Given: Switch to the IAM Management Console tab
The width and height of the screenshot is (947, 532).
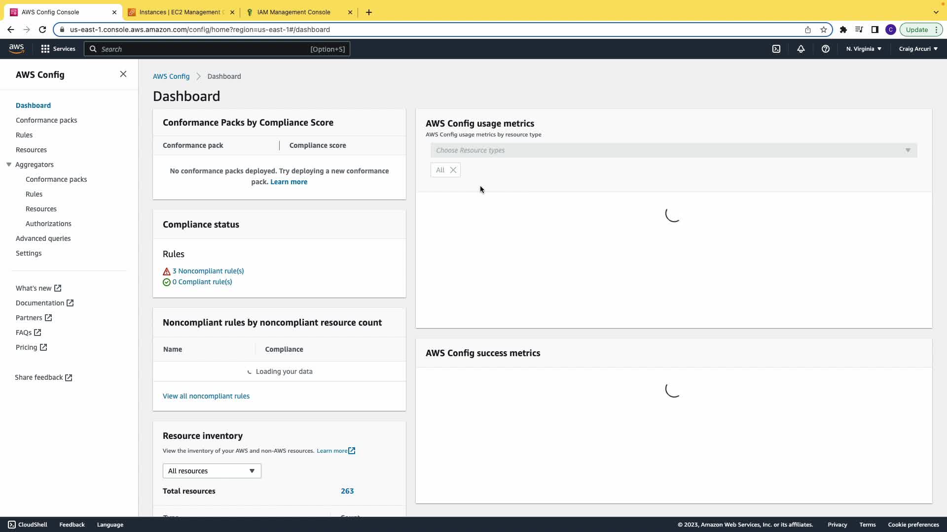Looking at the screenshot, I should (x=293, y=12).
